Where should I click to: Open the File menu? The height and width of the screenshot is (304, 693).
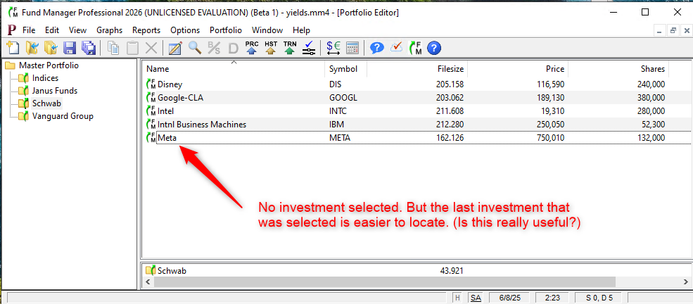tap(29, 30)
